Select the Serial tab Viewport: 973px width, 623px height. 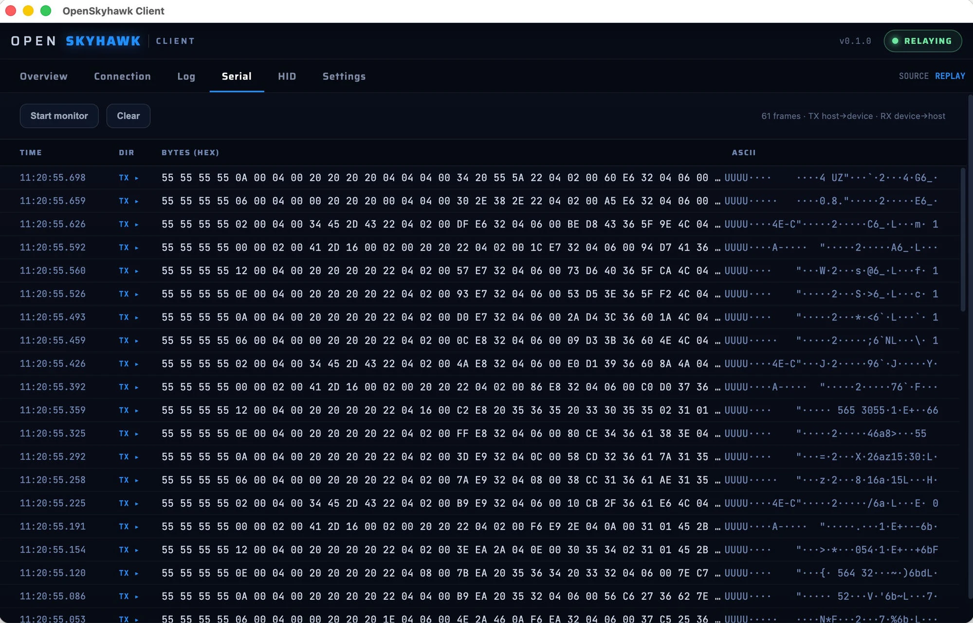click(x=237, y=76)
